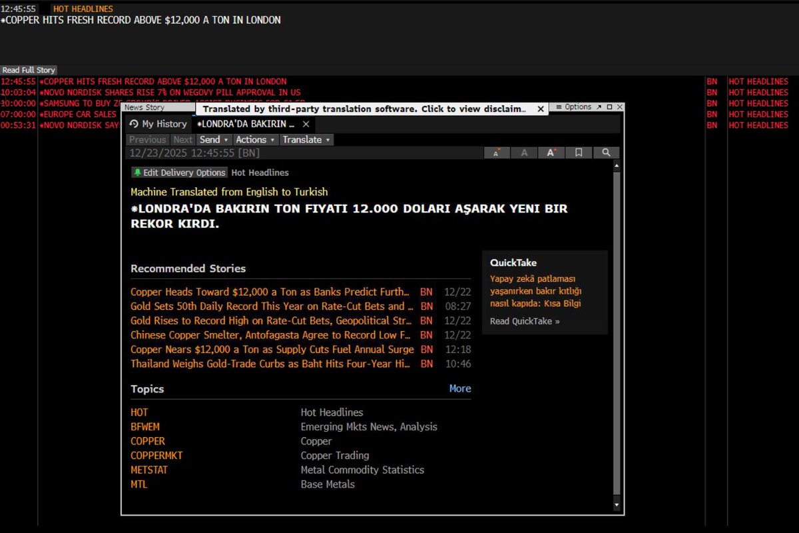Reset the story font to default size
The image size is (799, 533).
[524, 153]
